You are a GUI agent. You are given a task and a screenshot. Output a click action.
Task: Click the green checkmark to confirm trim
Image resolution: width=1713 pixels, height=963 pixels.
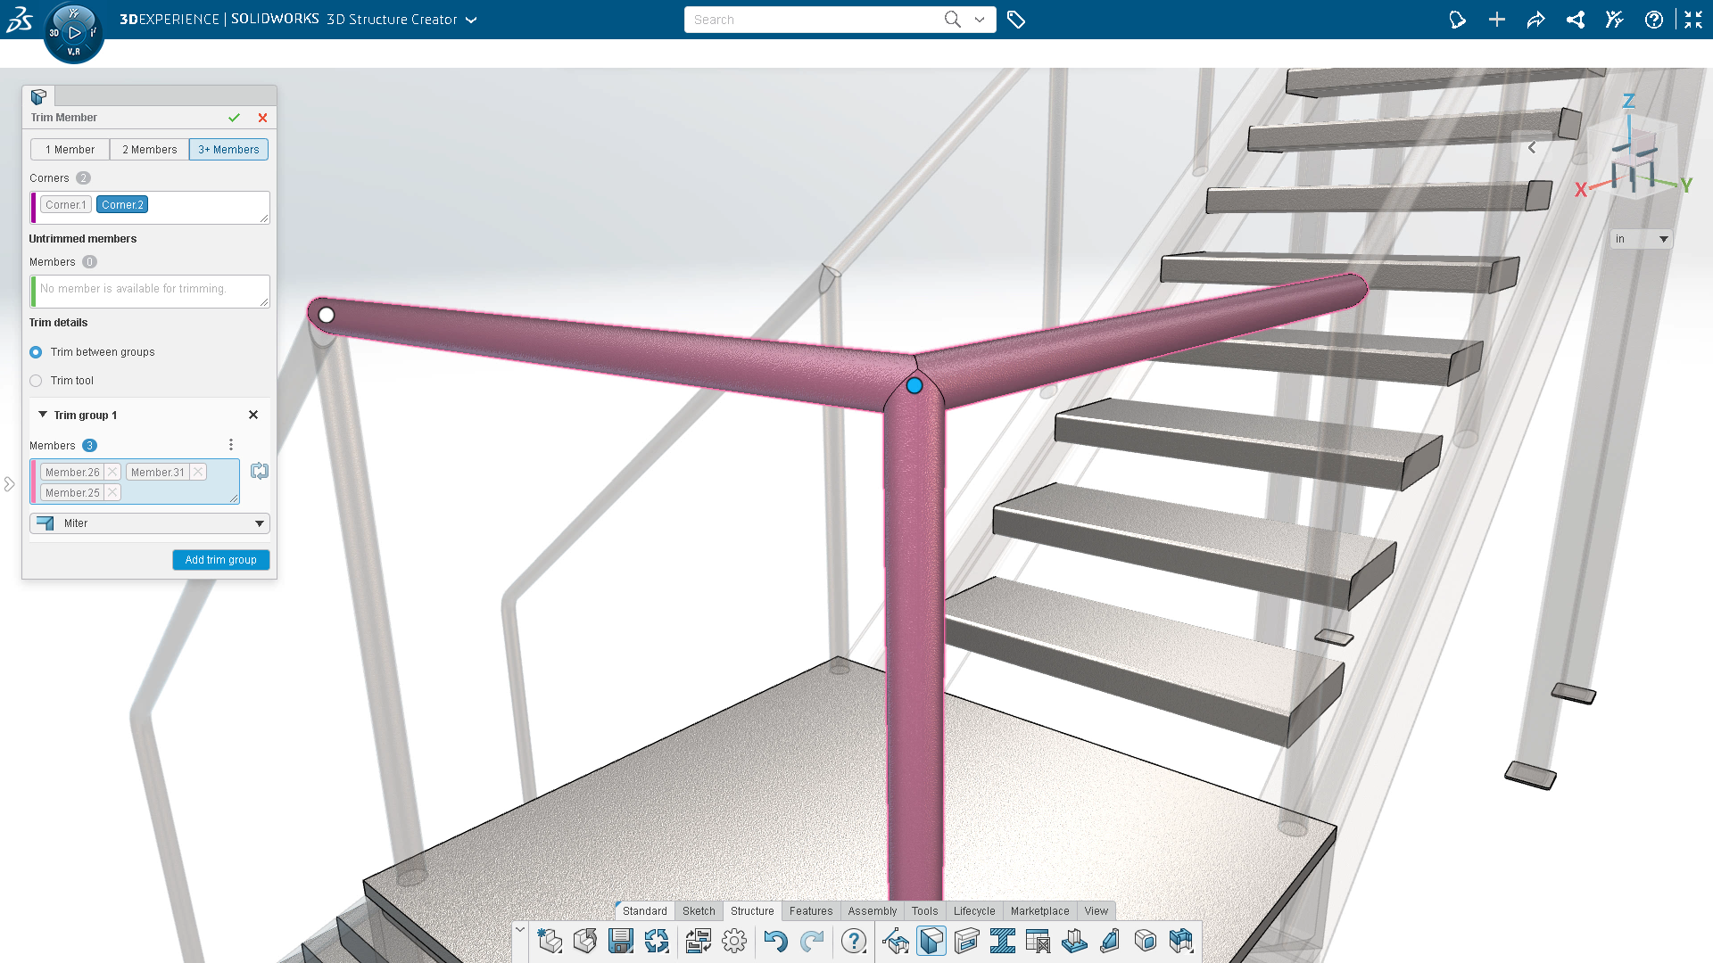[x=234, y=118]
